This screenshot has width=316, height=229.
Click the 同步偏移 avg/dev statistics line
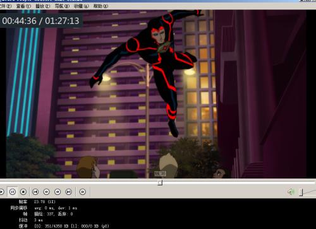click(x=44, y=208)
